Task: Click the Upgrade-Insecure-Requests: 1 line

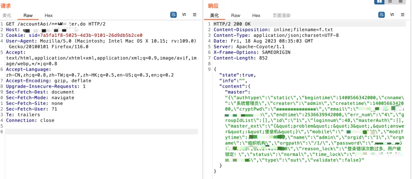Action: coord(46,86)
